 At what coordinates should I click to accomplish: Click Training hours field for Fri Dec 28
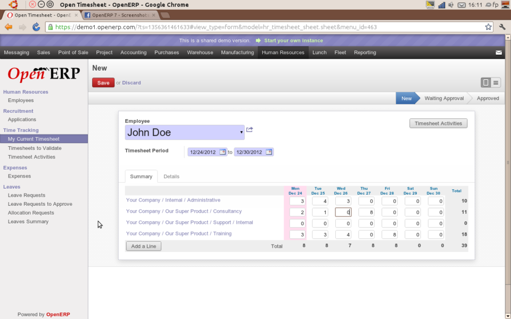(x=390, y=234)
